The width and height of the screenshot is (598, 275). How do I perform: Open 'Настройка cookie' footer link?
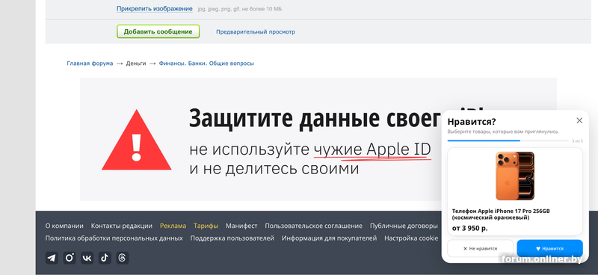(411, 238)
